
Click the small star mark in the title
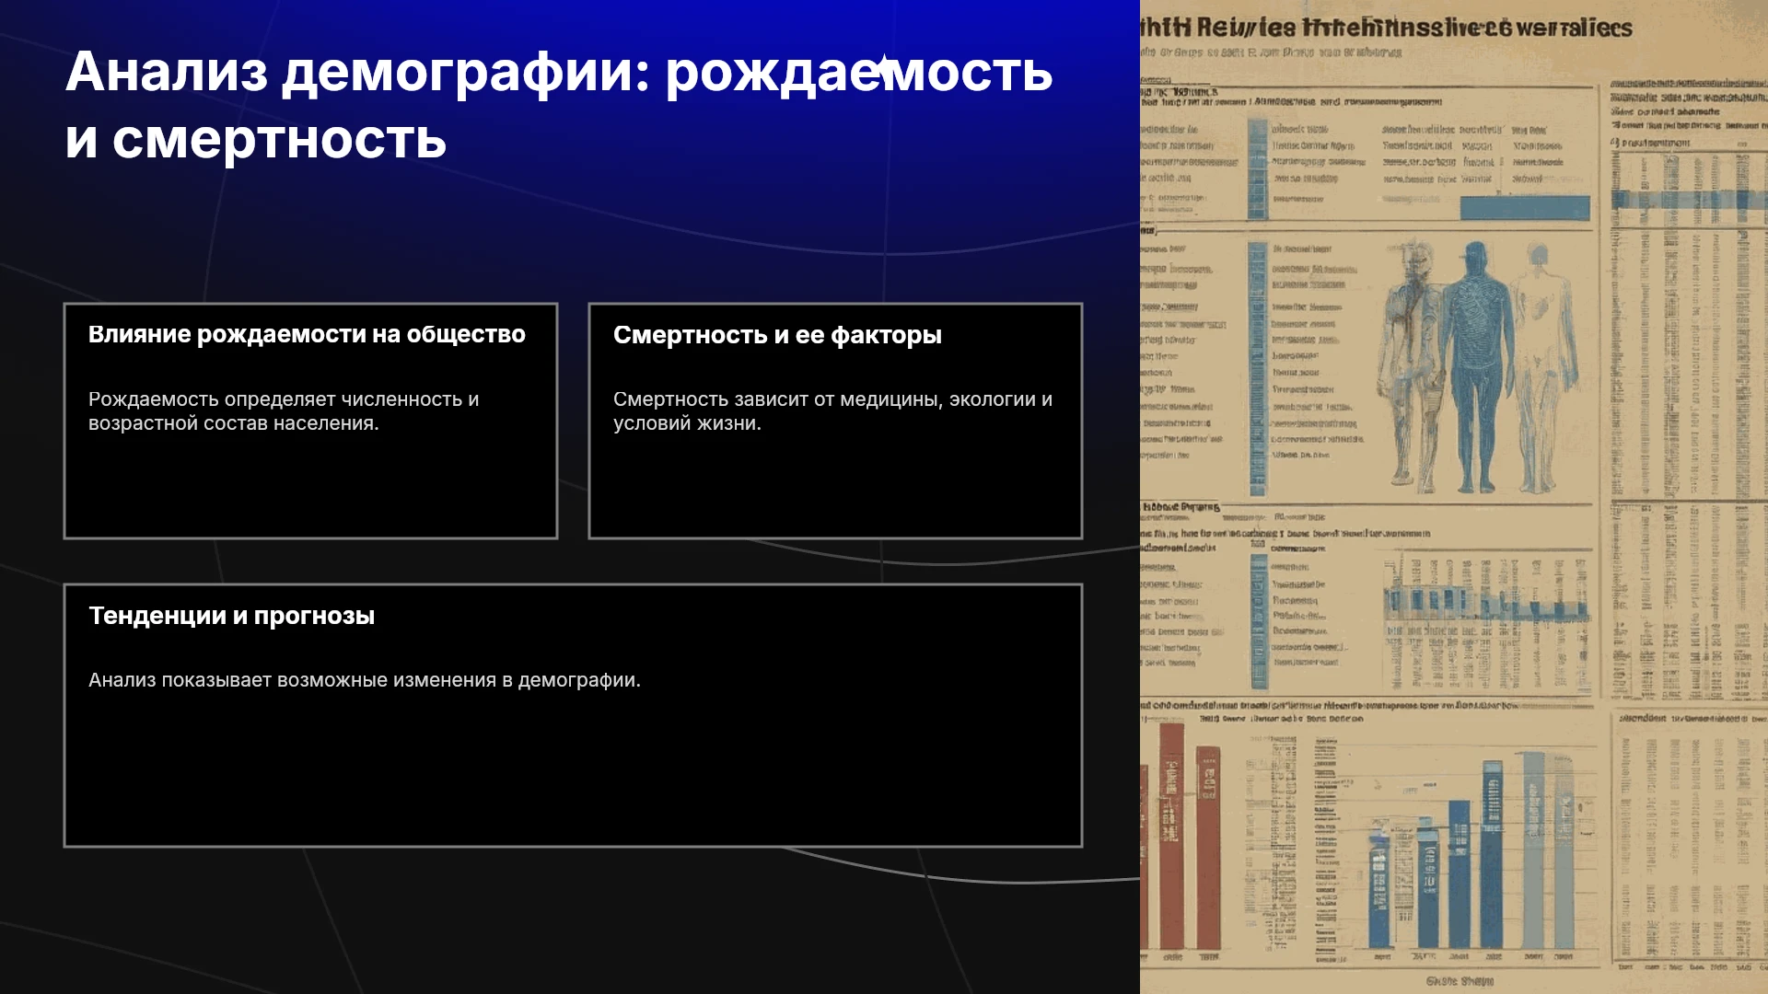click(883, 65)
